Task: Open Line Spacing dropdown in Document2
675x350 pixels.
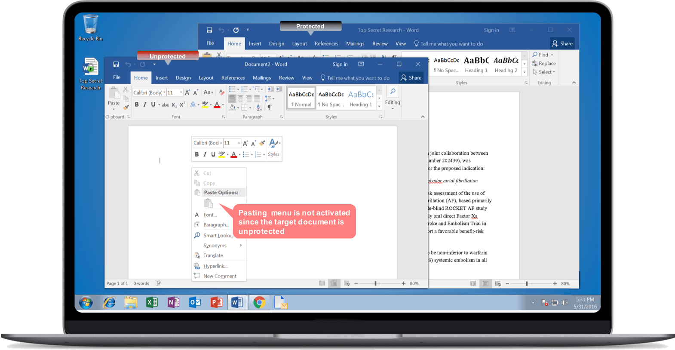Action: [270, 98]
